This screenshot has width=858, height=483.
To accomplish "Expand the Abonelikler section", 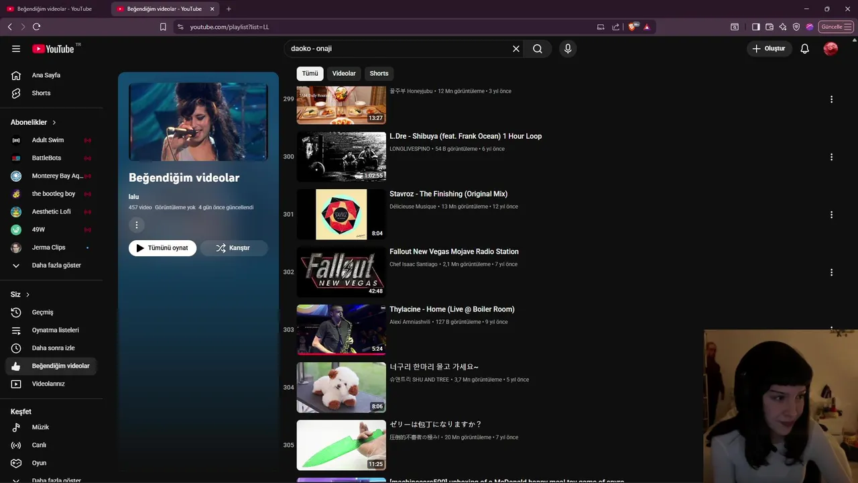I will (x=34, y=122).
